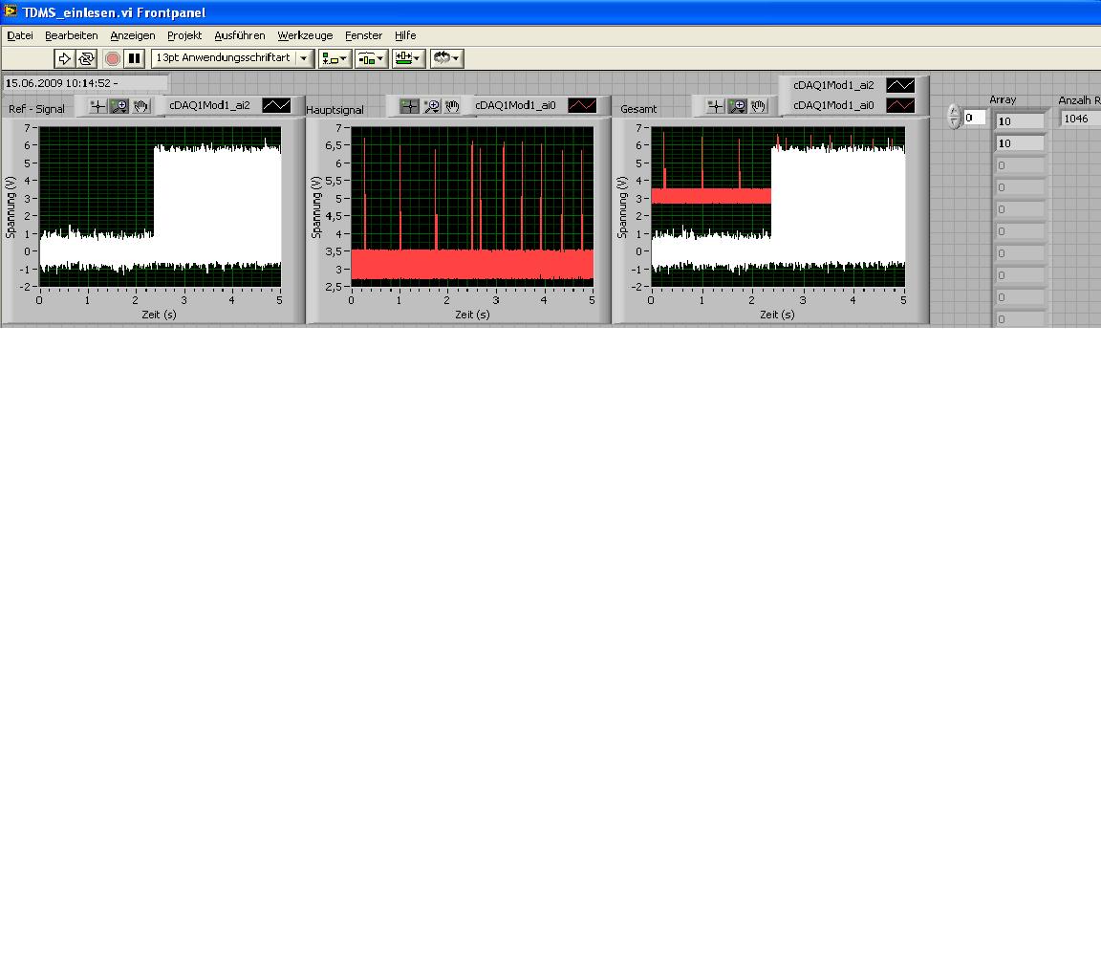Click Zeit (s) axis label of Gesamt graph

pos(777,315)
